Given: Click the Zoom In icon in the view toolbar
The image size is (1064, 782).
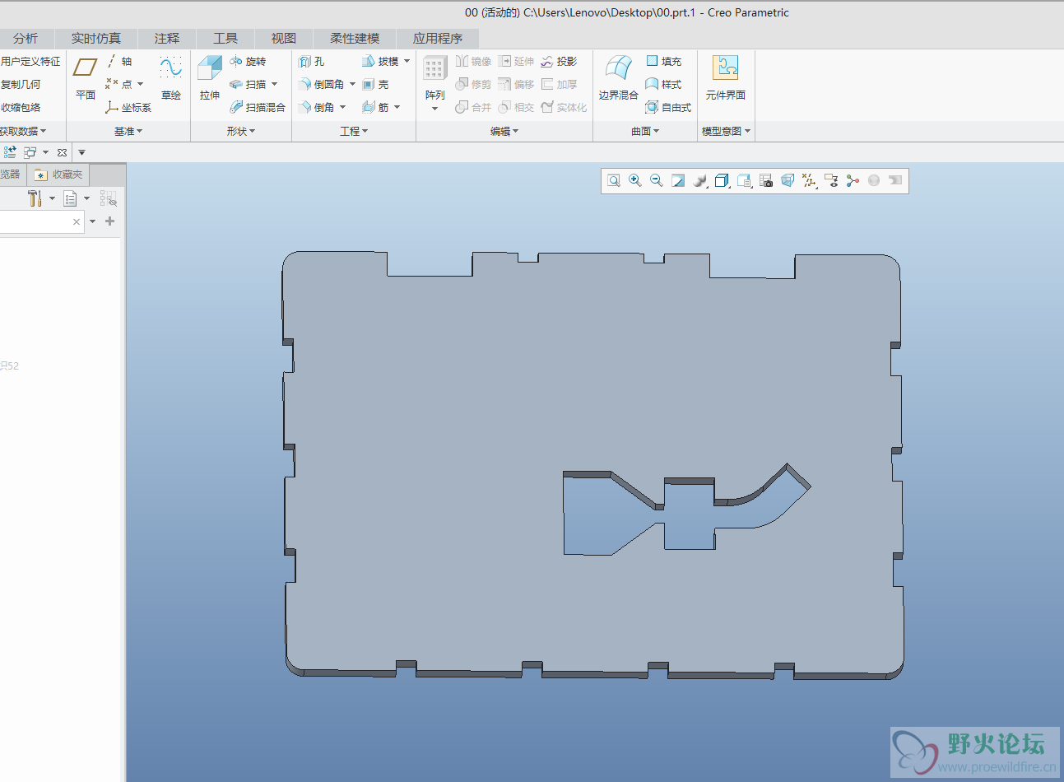Looking at the screenshot, I should (x=635, y=181).
